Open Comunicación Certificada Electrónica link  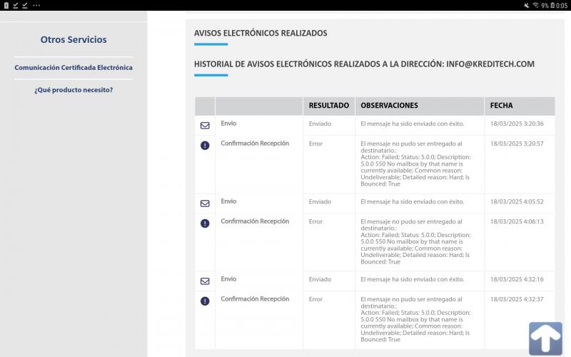[74, 67]
